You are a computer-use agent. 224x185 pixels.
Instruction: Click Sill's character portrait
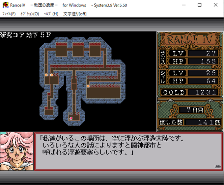(x=17, y=151)
